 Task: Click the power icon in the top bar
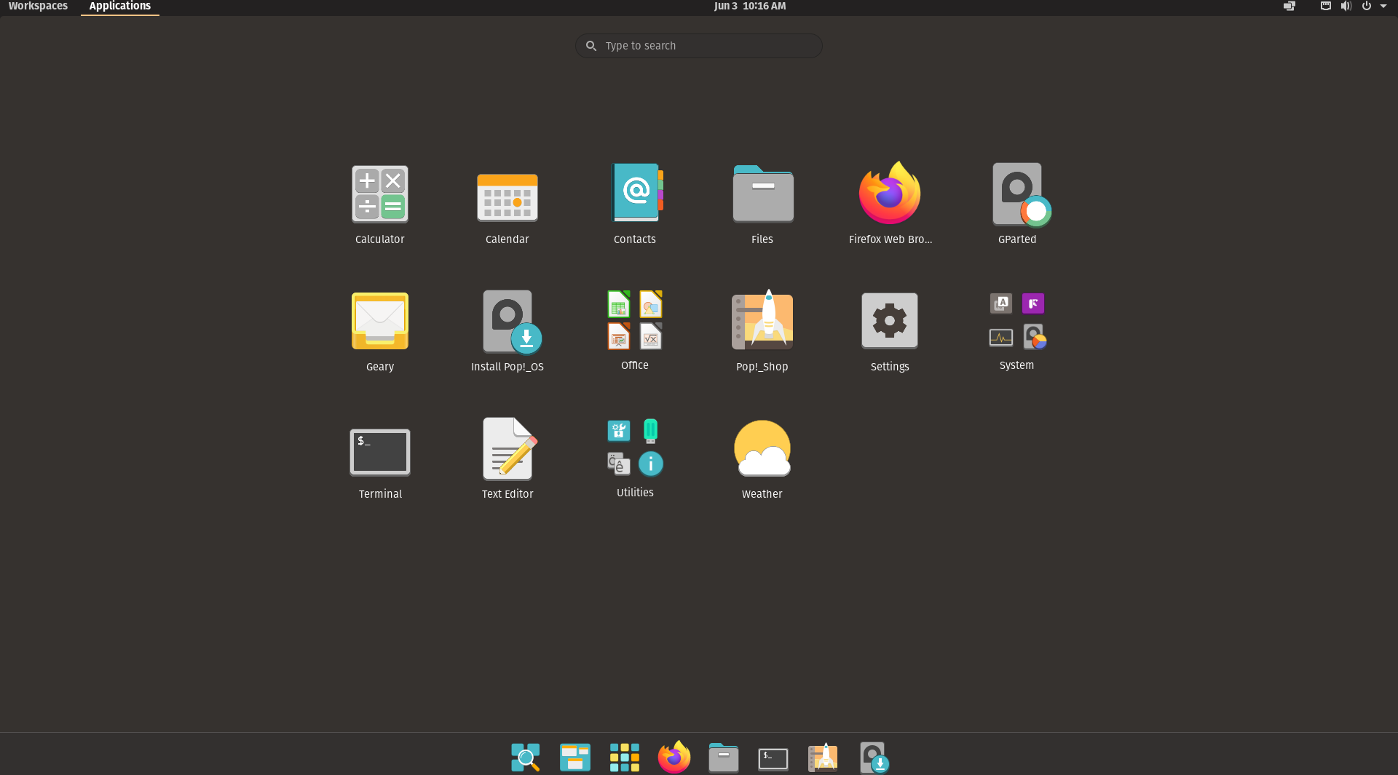pyautogui.click(x=1366, y=6)
